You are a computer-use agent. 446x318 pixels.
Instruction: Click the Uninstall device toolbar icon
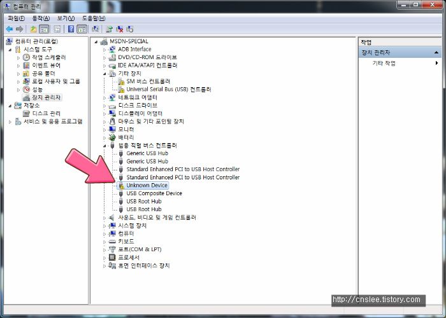pyautogui.click(x=120, y=29)
